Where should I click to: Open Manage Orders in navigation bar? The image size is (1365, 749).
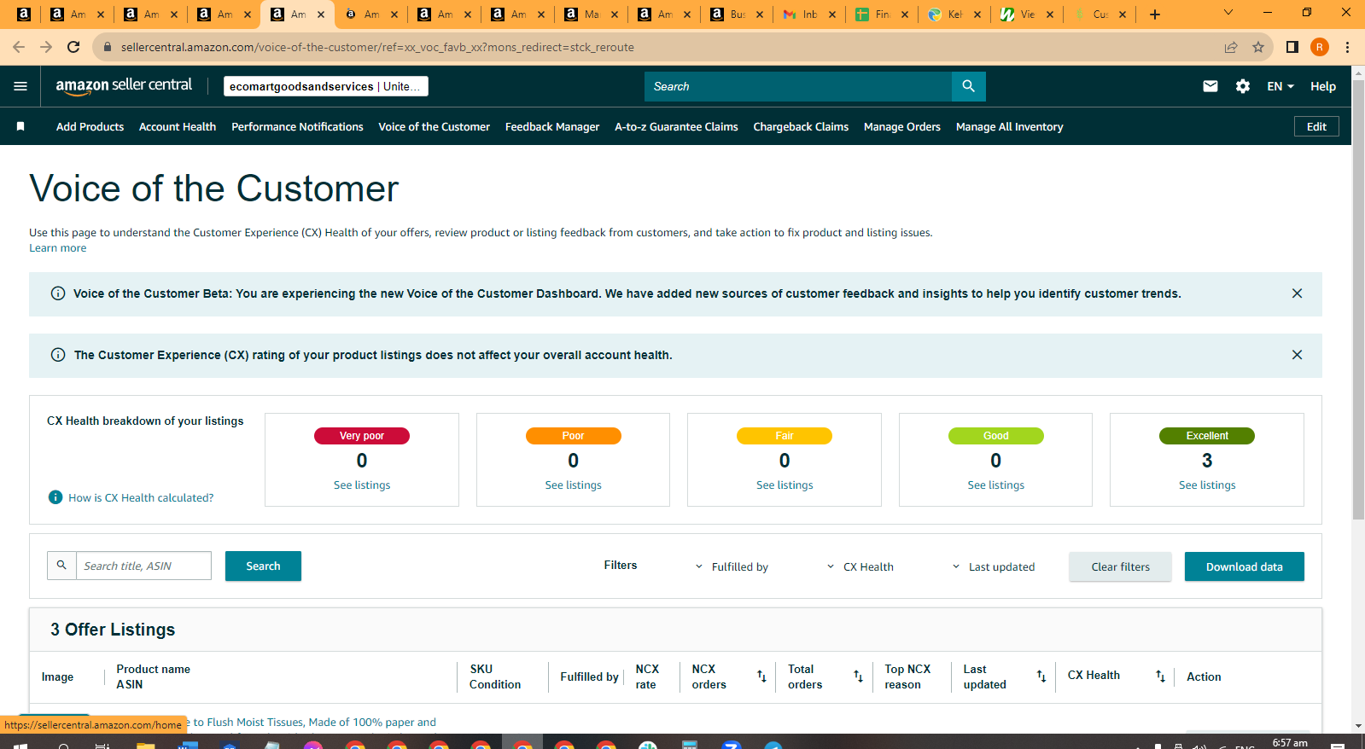click(x=902, y=126)
